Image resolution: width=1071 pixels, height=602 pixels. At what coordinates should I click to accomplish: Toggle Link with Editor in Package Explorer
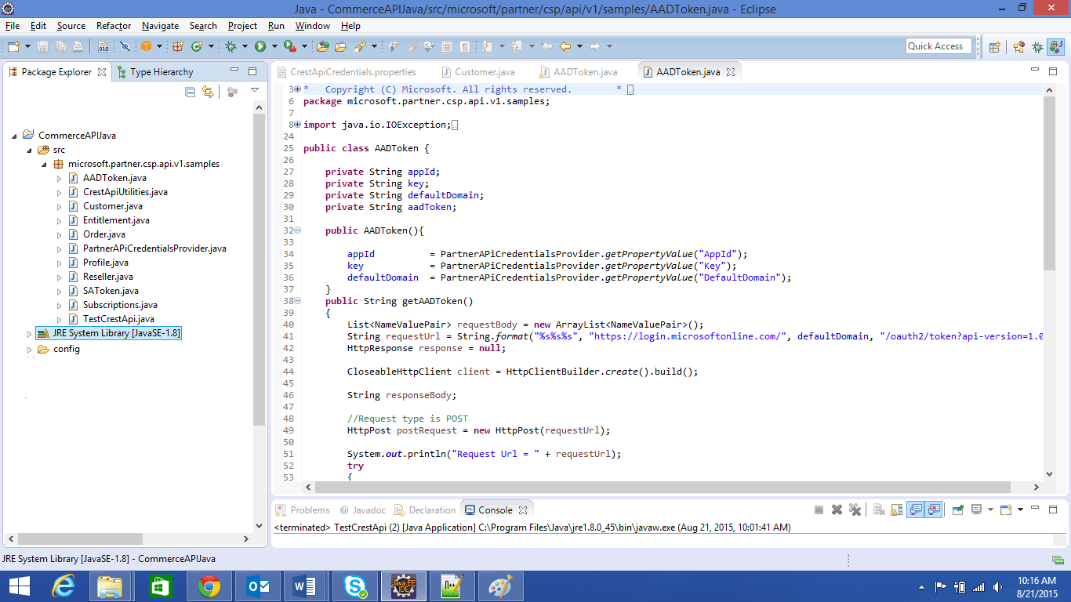click(x=207, y=92)
